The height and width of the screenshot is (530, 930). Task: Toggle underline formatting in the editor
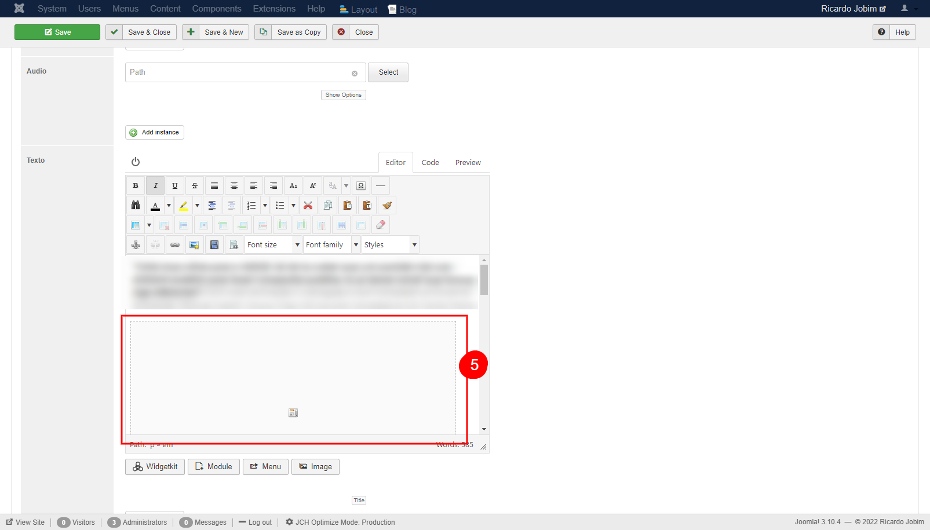click(x=174, y=185)
